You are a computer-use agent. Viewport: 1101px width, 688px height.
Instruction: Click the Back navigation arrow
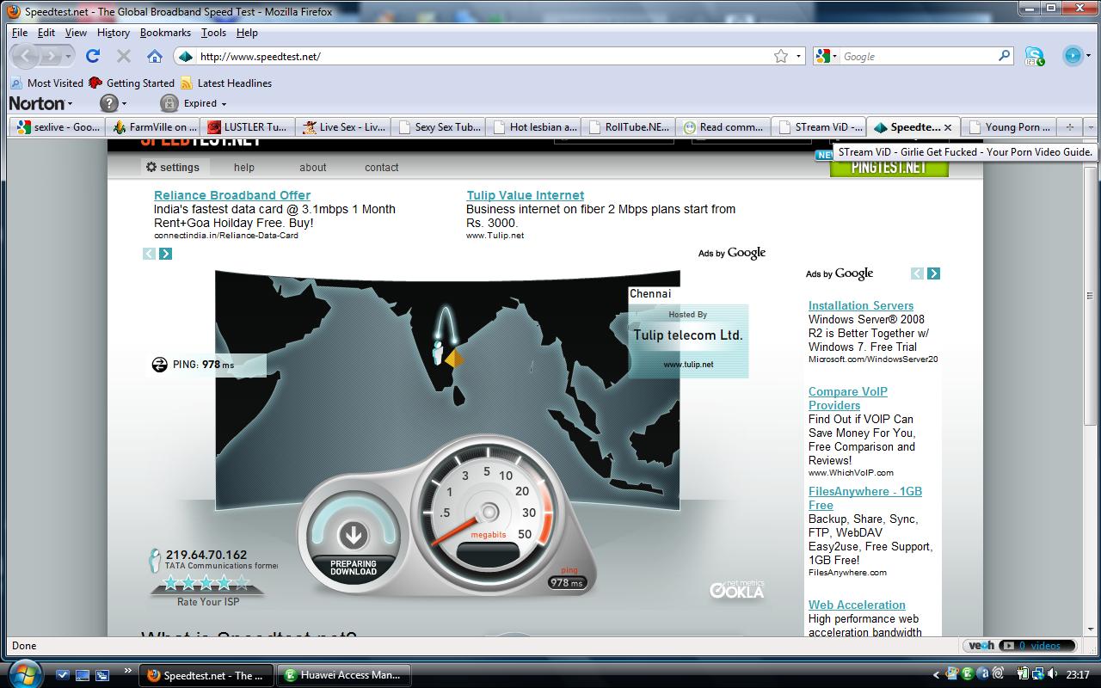[x=26, y=56]
